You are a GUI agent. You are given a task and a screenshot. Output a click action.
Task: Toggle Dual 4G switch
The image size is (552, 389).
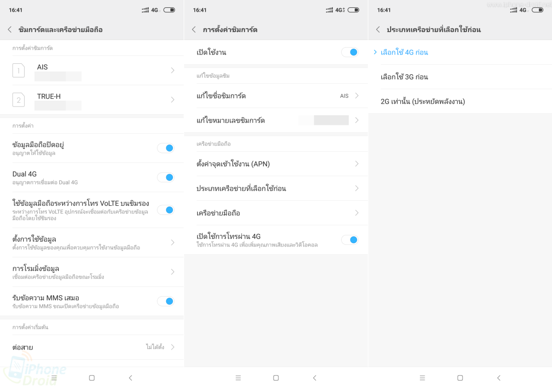166,177
